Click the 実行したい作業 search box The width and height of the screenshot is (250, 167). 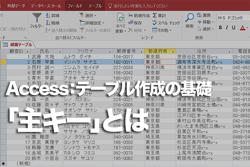(x=140, y=6)
